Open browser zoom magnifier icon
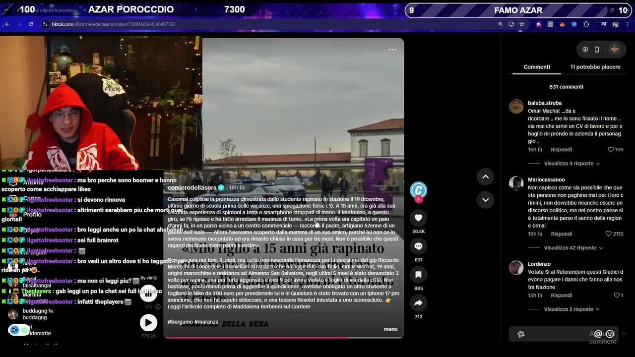The height and width of the screenshot is (357, 635). click(501, 24)
